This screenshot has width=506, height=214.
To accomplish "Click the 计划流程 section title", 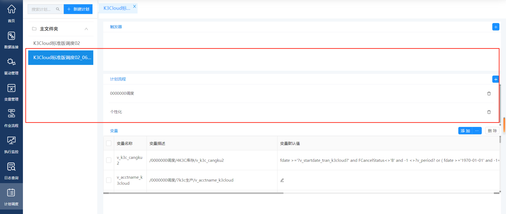I will pos(118,79).
